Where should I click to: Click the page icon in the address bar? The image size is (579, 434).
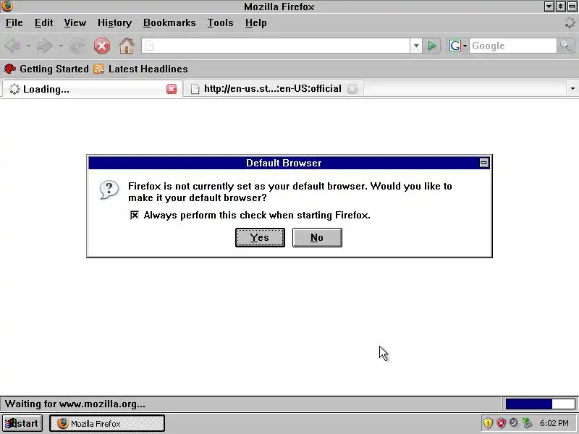click(149, 46)
